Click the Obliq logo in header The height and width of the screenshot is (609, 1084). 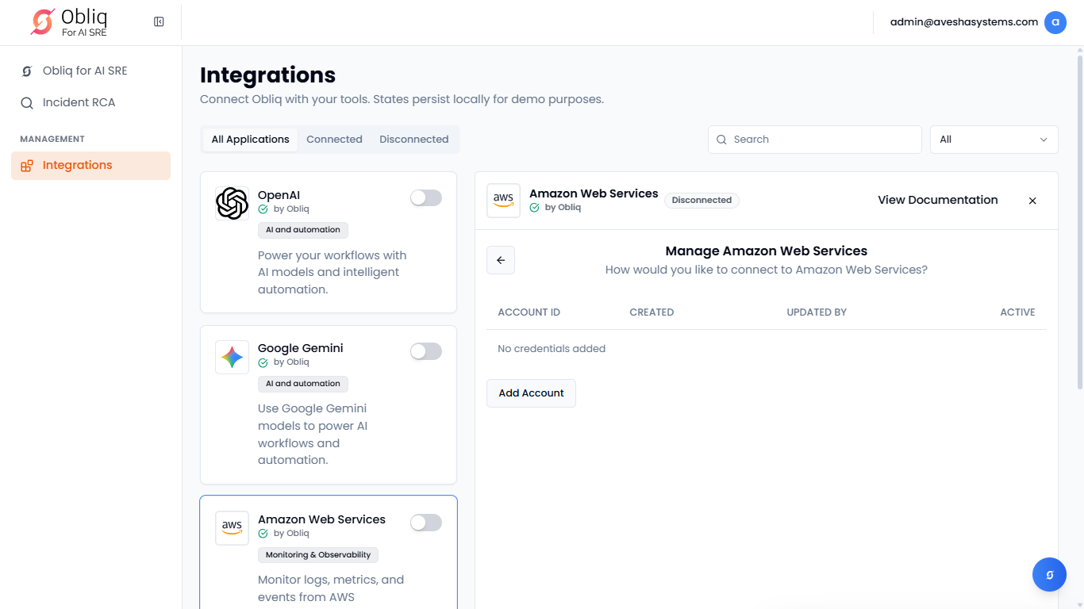(x=69, y=22)
